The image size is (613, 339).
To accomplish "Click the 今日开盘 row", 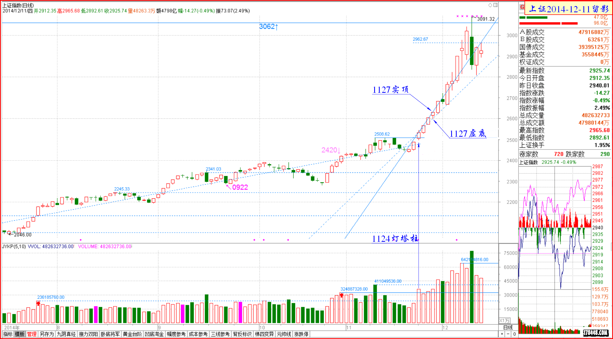I will click(x=565, y=78).
